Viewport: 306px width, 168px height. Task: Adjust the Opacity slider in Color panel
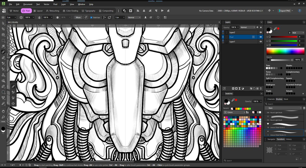[282, 60]
